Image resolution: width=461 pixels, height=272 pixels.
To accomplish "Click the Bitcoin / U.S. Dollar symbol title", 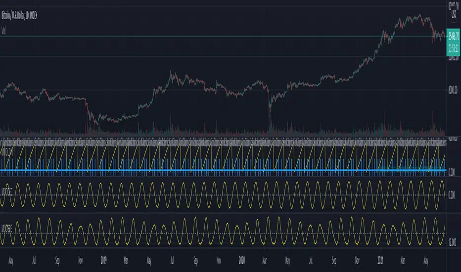I will click(19, 16).
